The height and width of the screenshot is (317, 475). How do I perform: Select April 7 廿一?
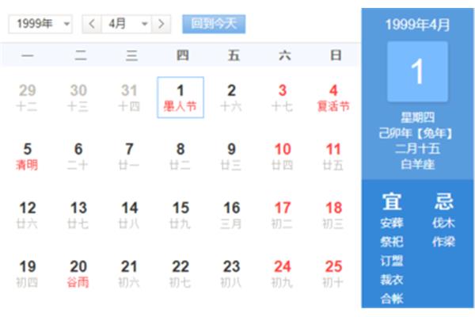coord(130,156)
